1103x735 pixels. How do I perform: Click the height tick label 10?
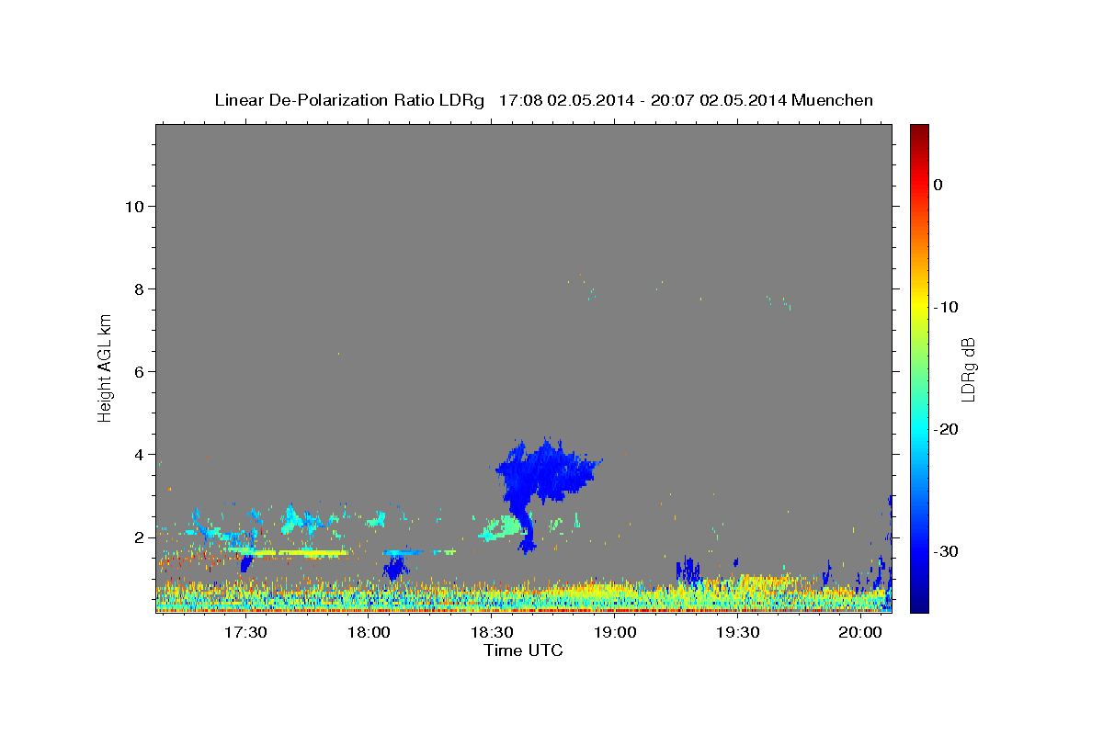pos(134,206)
